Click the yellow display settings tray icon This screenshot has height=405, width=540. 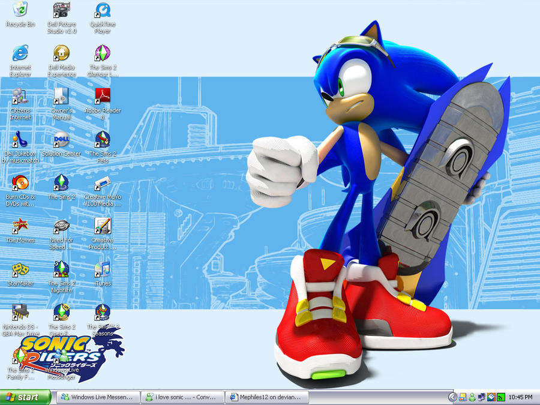click(x=463, y=397)
